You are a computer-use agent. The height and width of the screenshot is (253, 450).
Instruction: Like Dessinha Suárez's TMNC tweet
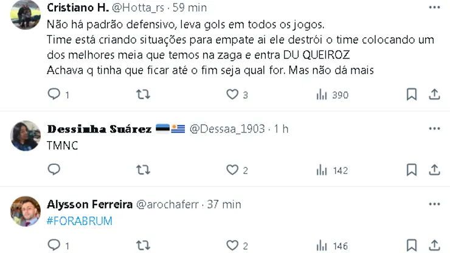click(x=232, y=170)
